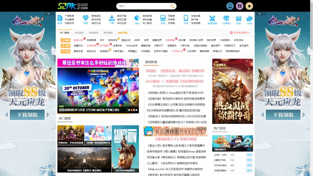Open headline GOG喜加一!免费领取《克苏鲁异闻录》
The height and width of the screenshot is (176, 313).
[175, 81]
